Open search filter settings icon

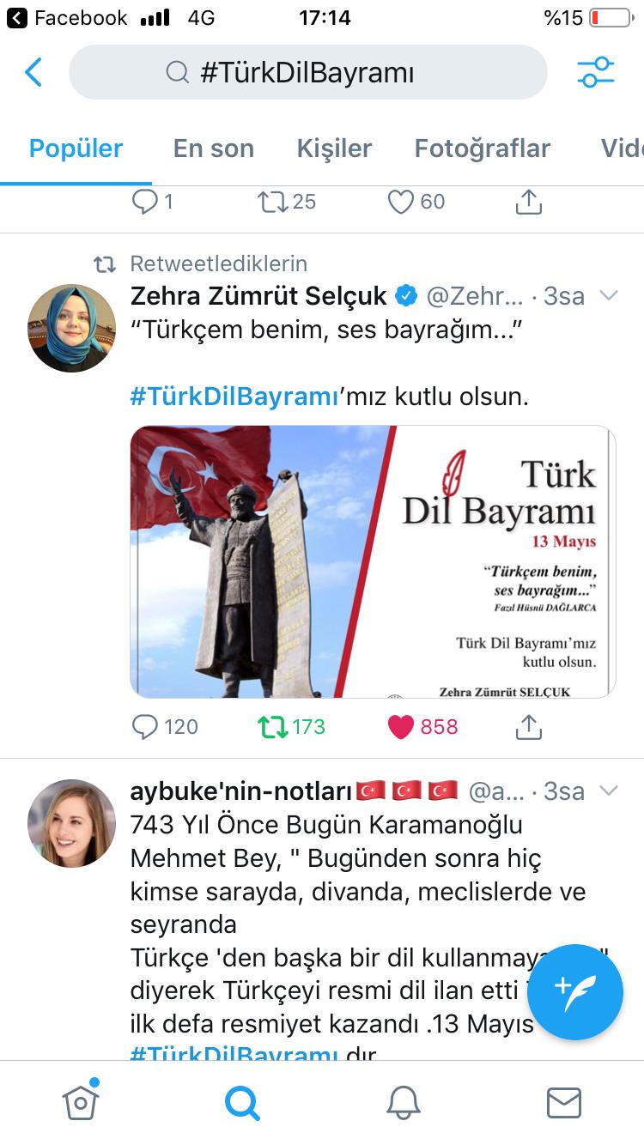click(596, 72)
